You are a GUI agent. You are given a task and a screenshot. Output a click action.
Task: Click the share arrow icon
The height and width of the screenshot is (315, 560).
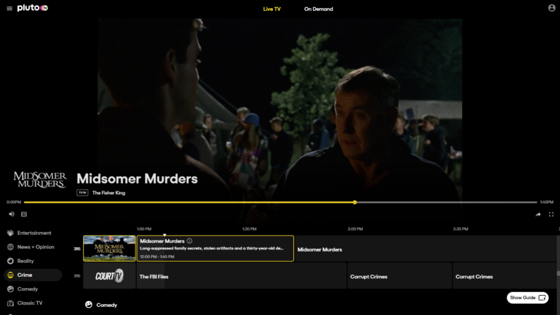(x=538, y=214)
